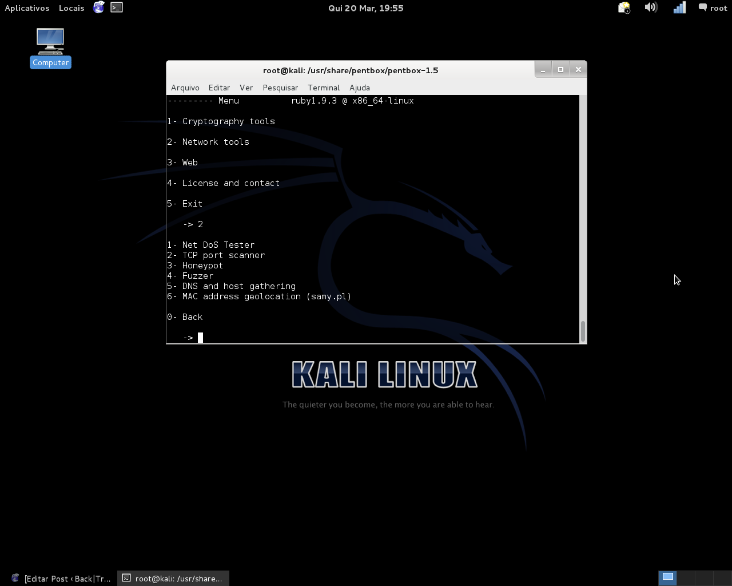Switch to the first workspace
The width and height of the screenshot is (732, 586).
(667, 577)
